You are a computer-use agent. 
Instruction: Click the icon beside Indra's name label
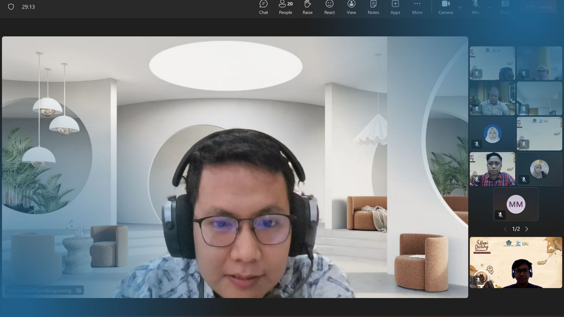click(78, 290)
